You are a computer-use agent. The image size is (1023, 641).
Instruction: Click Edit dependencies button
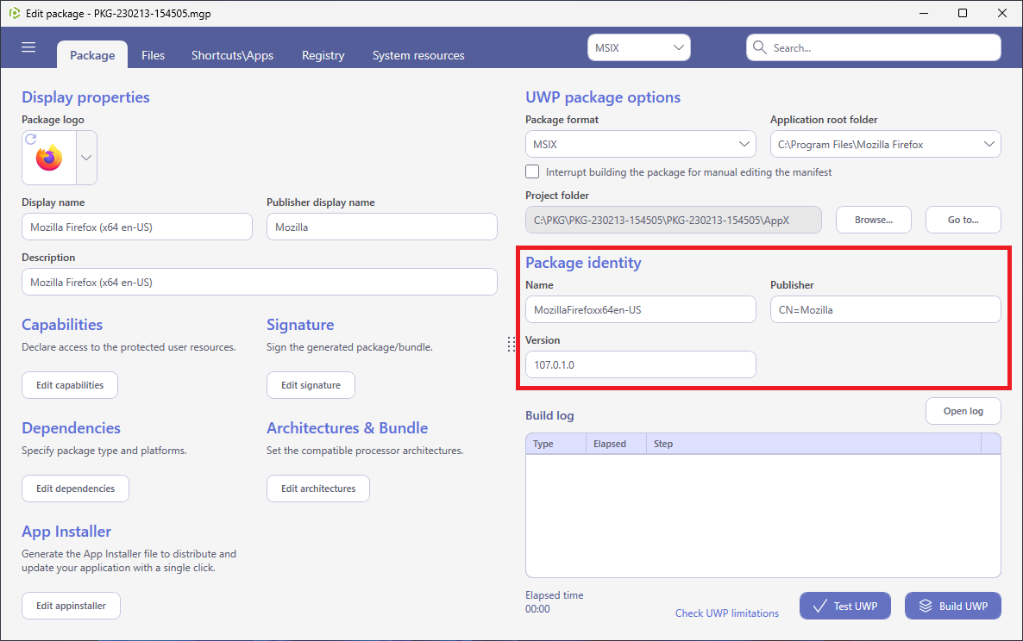pyautogui.click(x=75, y=489)
